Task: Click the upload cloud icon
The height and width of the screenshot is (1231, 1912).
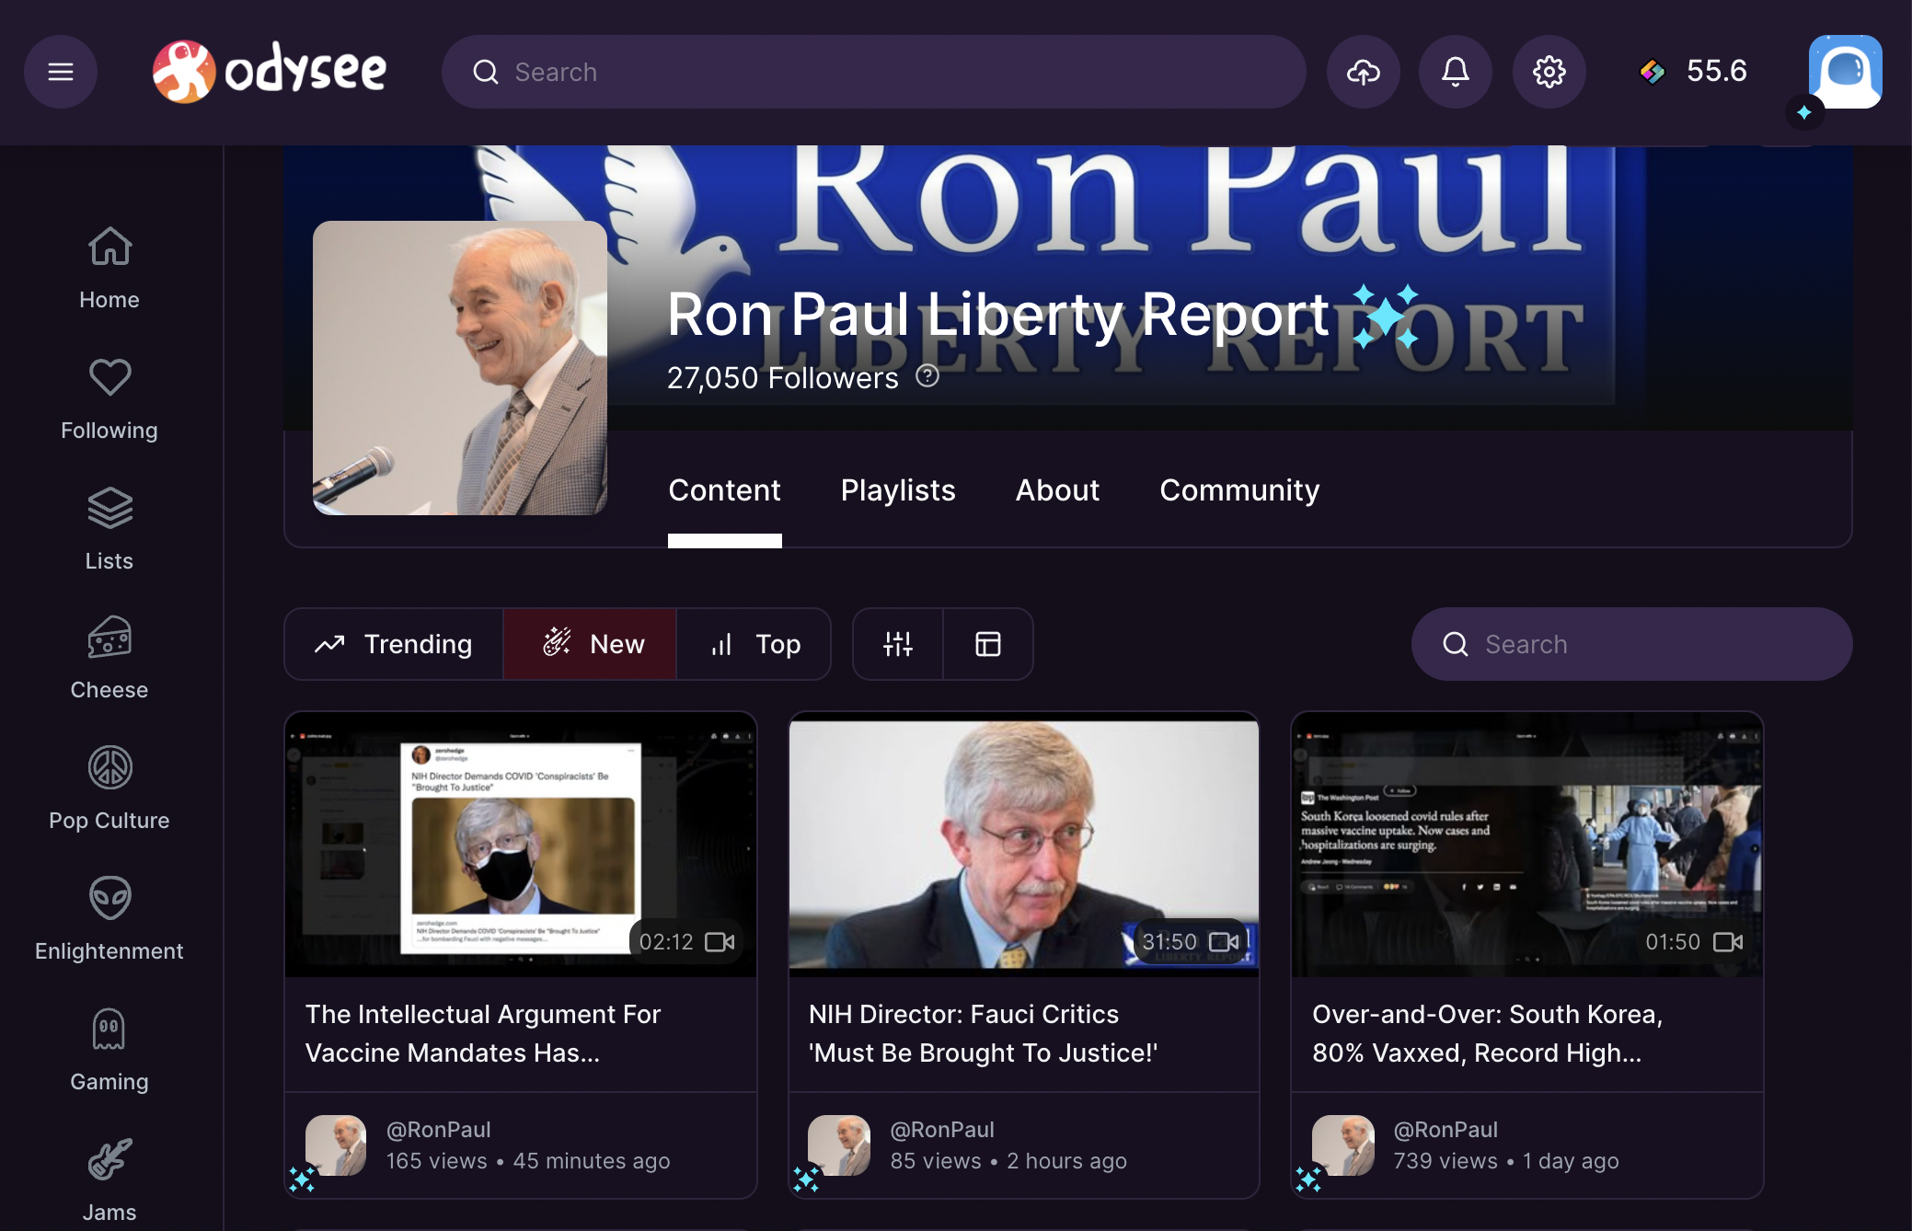Action: coord(1364,72)
